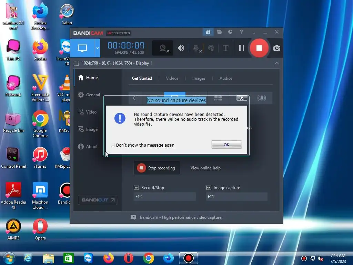This screenshot has width=353, height=265.
Task: Open the View online help link
Action: (x=205, y=168)
